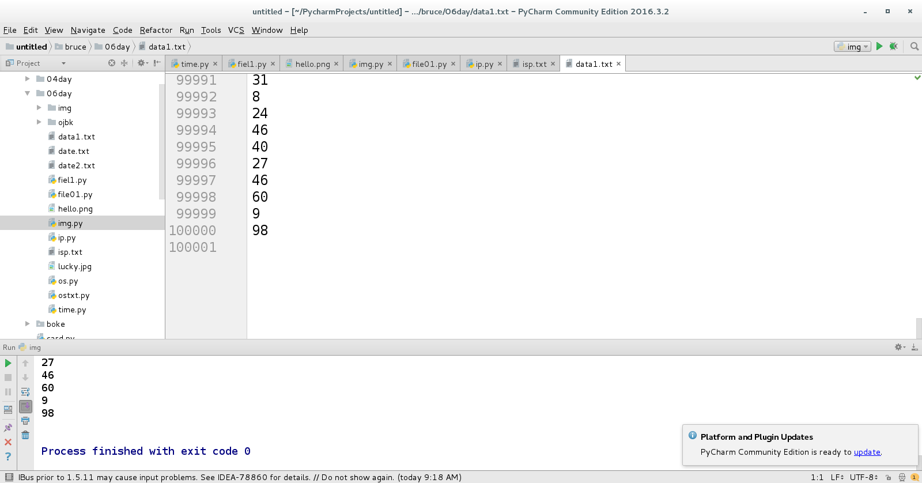Open the VCS menu

236,30
